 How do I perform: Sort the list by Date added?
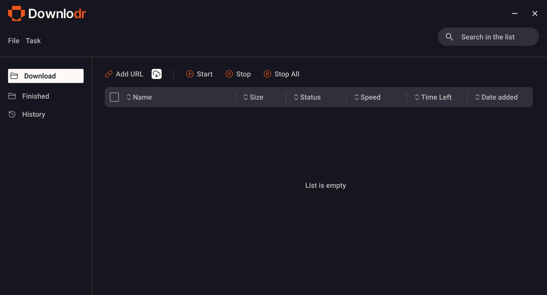coord(497,97)
